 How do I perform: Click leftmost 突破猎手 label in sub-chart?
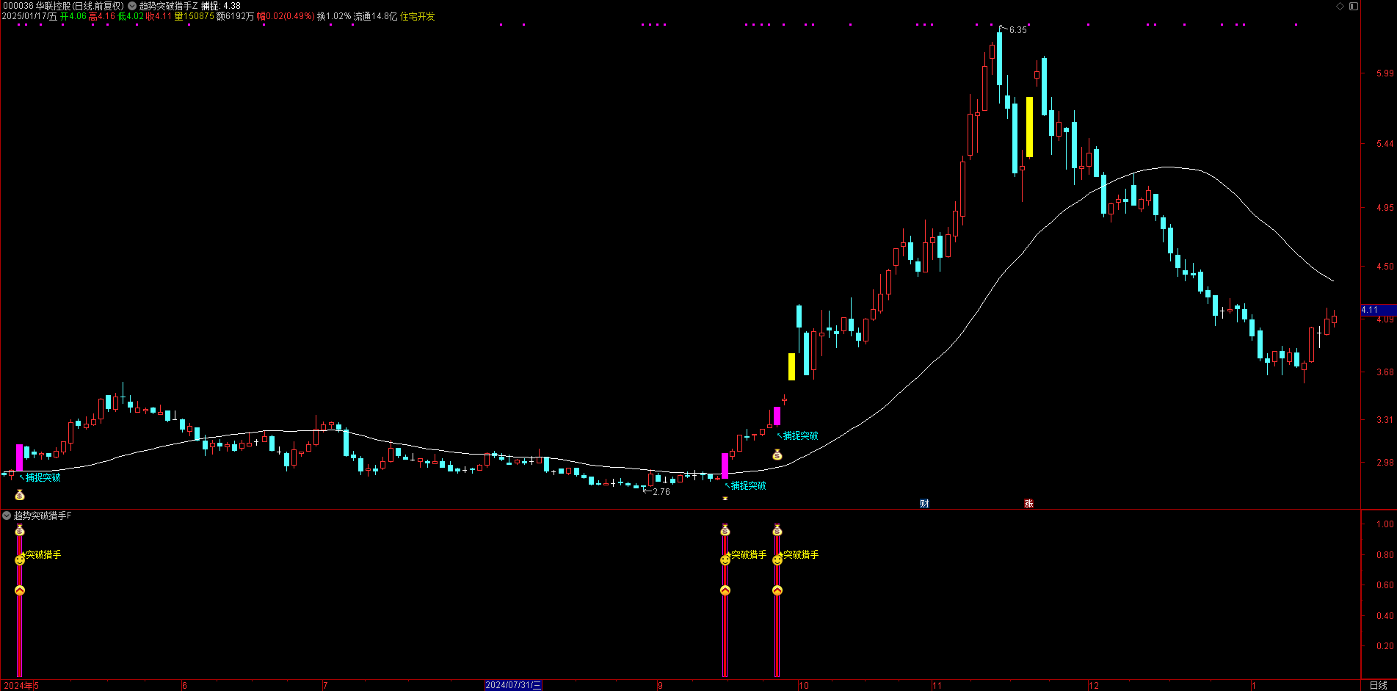(x=43, y=554)
